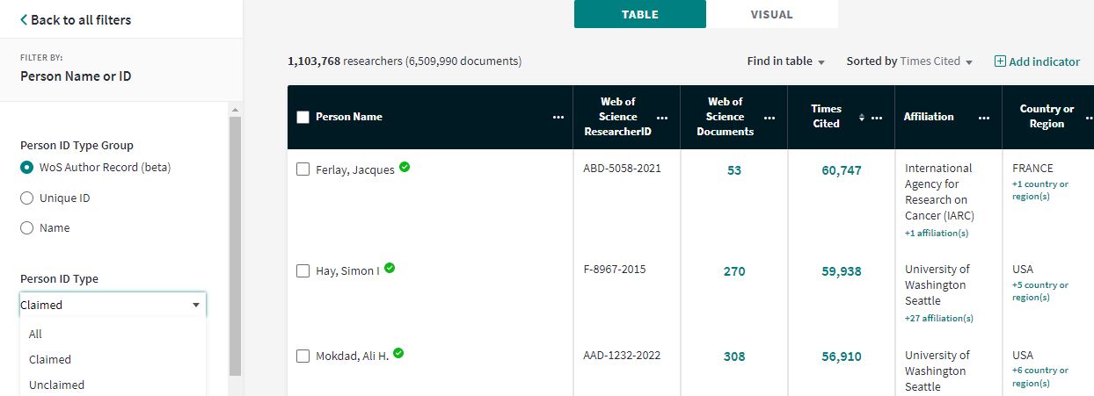
Task: Open the Sorted by Times Cited dropdown
Action: click(909, 61)
